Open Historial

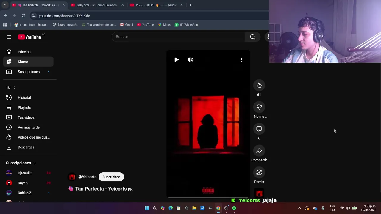pos(28,97)
